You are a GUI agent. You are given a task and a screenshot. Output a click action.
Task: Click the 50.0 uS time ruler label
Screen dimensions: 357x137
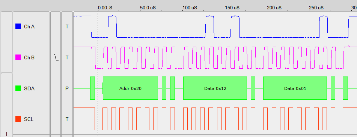pyautogui.click(x=148, y=8)
